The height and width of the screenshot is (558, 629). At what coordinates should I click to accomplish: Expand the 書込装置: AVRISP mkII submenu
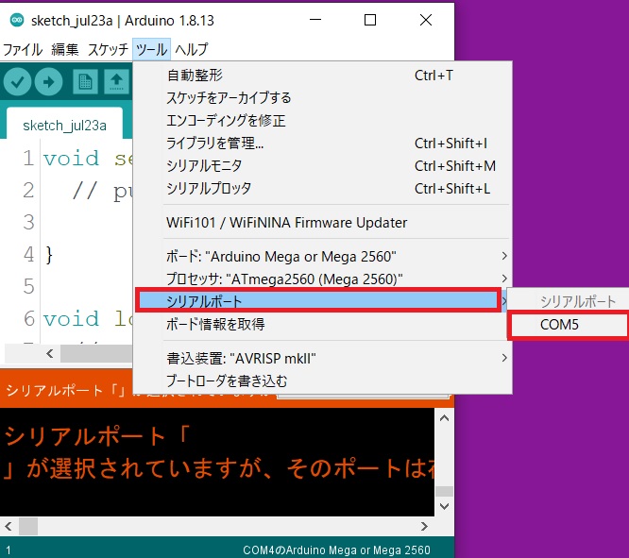[x=322, y=358]
